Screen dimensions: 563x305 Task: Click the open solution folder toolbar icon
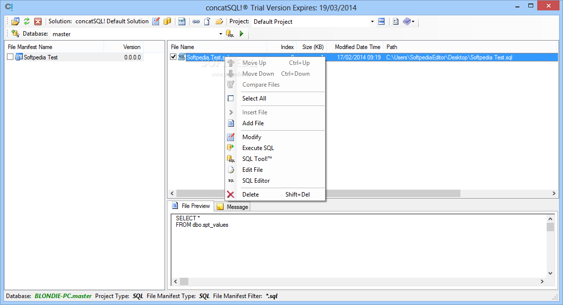click(x=15, y=21)
